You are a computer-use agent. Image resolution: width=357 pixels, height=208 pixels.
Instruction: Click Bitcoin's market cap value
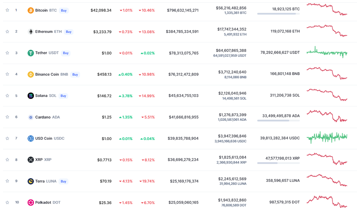183,11
